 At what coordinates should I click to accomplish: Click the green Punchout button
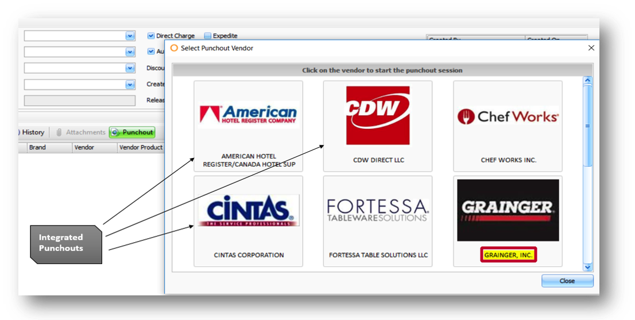point(132,132)
